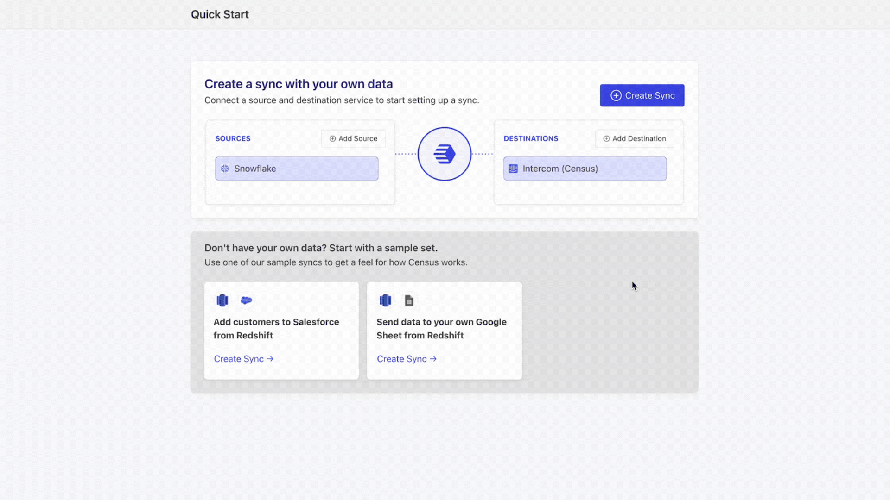Click the plus icon beside Add Source
Viewport: 890px width, 500px height.
[x=332, y=138]
